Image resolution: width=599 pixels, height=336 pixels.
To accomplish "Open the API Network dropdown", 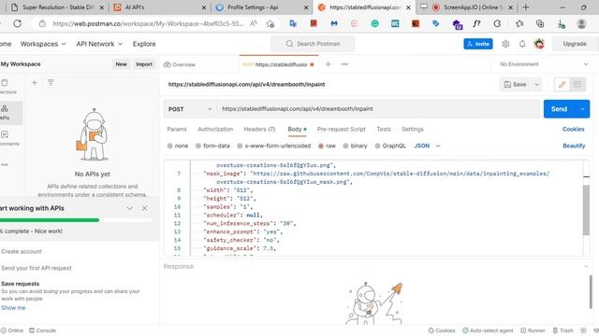I will coord(99,44).
